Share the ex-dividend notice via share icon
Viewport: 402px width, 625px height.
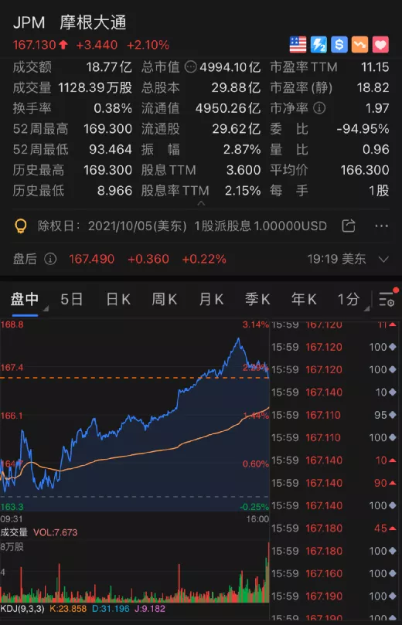349,226
